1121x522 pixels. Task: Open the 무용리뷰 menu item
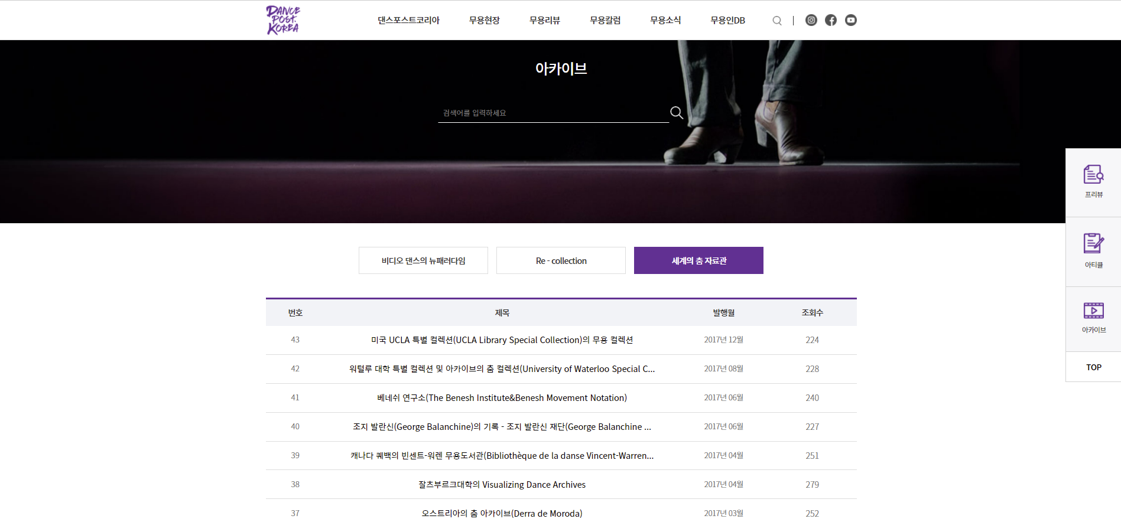pyautogui.click(x=544, y=20)
